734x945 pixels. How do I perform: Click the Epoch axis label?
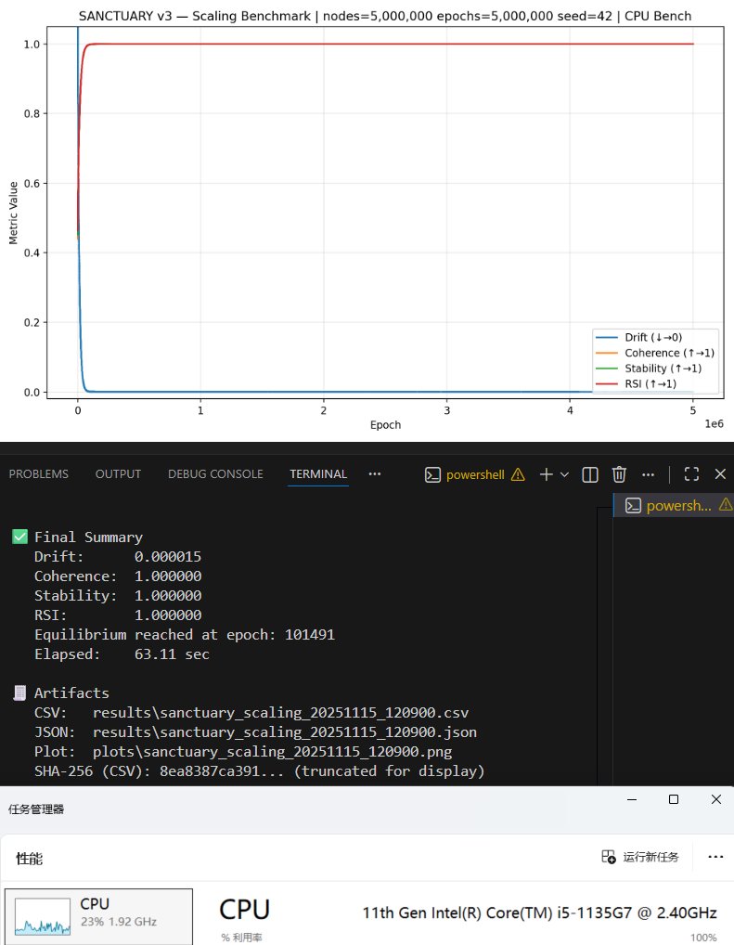click(386, 425)
